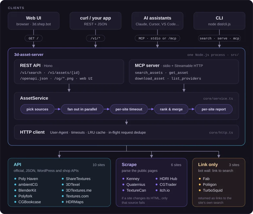Click the curl / your app box
The width and height of the screenshot is (253, 214).
click(95, 21)
